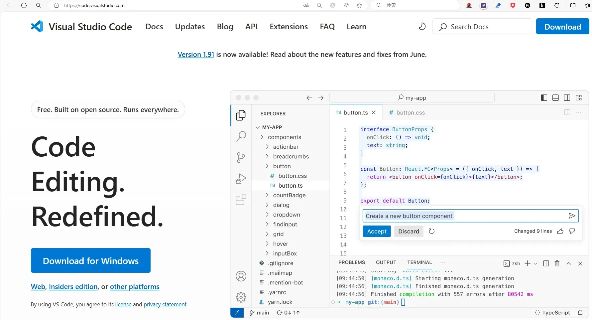Screen dimensions: 592x320
Task: Click new terminal plus icon
Action: (x=528, y=263)
